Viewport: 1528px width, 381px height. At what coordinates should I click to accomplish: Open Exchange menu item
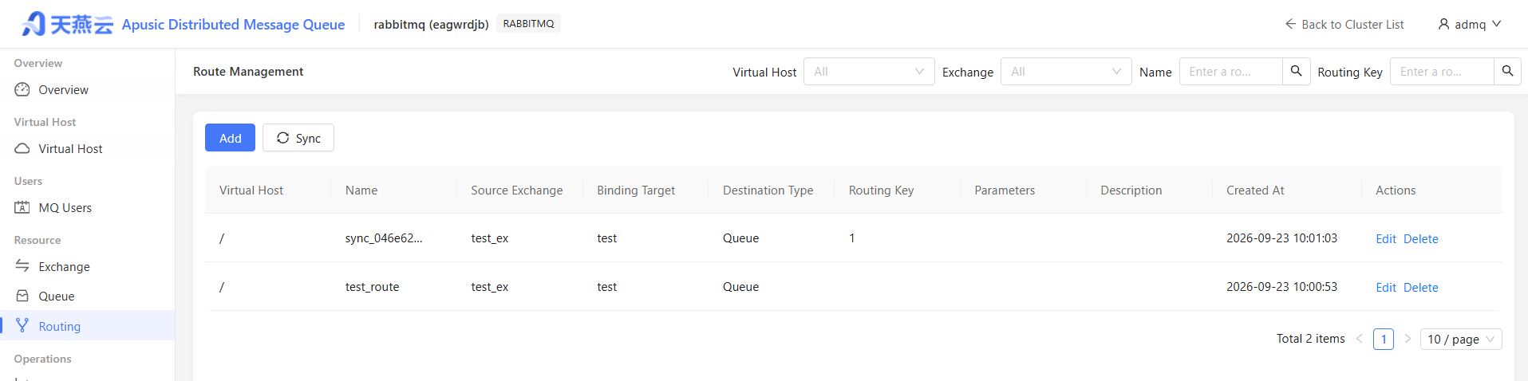click(x=88, y=266)
